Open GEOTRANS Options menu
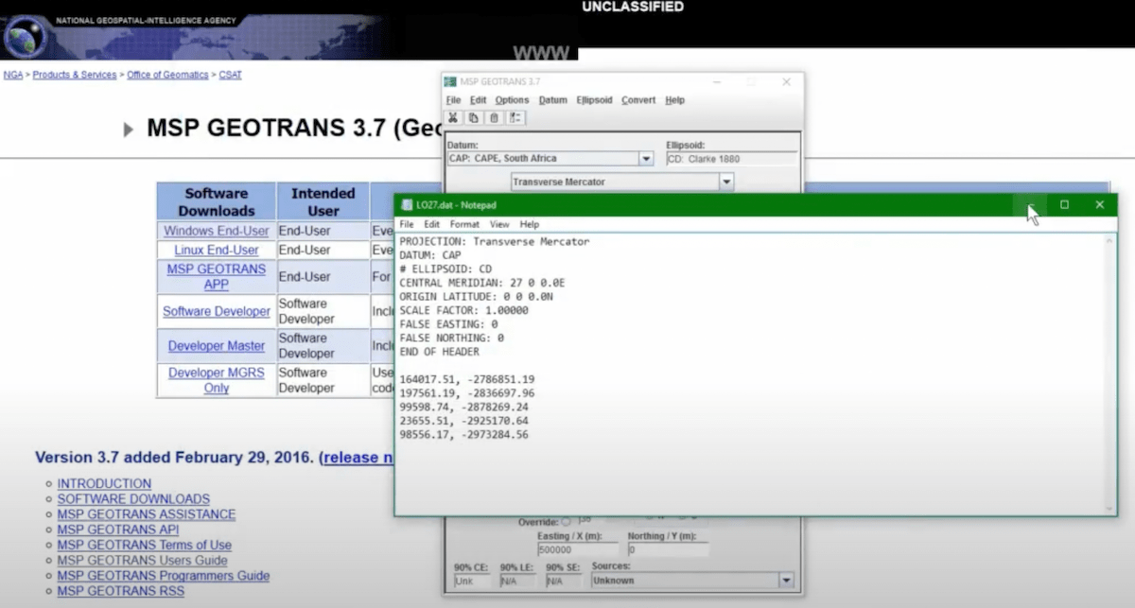The width and height of the screenshot is (1135, 608). point(512,100)
